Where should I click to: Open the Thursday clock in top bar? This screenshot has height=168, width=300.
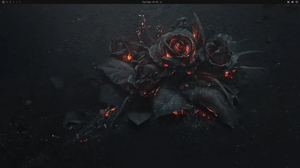pyautogui.click(x=150, y=2)
